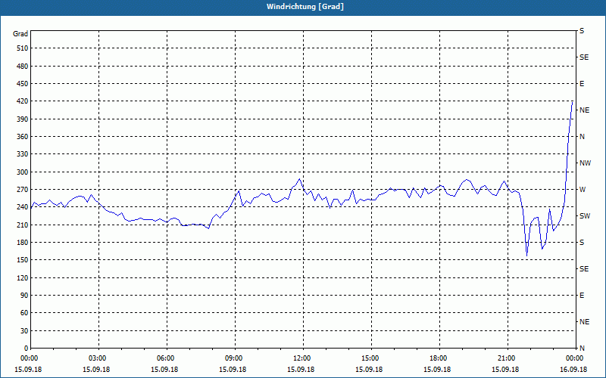Screen dimensions: 606x378
Task: Choose the 60 left axis label
Action: [x=24, y=313]
